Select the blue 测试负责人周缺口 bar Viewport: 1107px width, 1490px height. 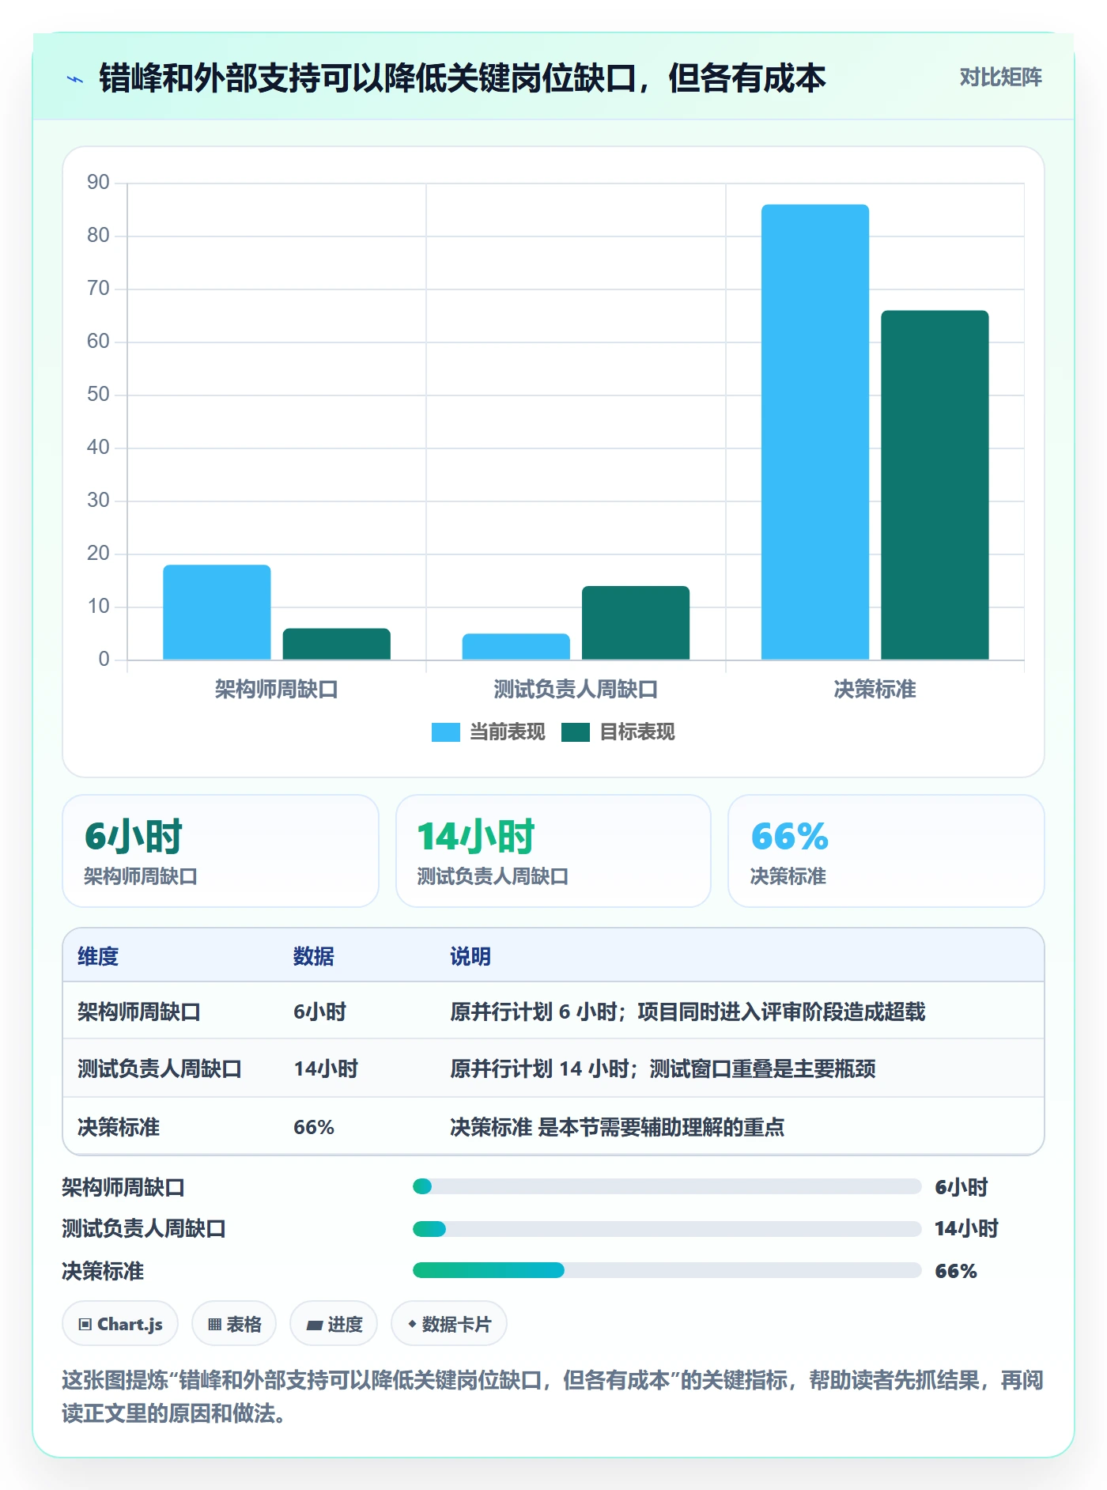[x=516, y=646]
